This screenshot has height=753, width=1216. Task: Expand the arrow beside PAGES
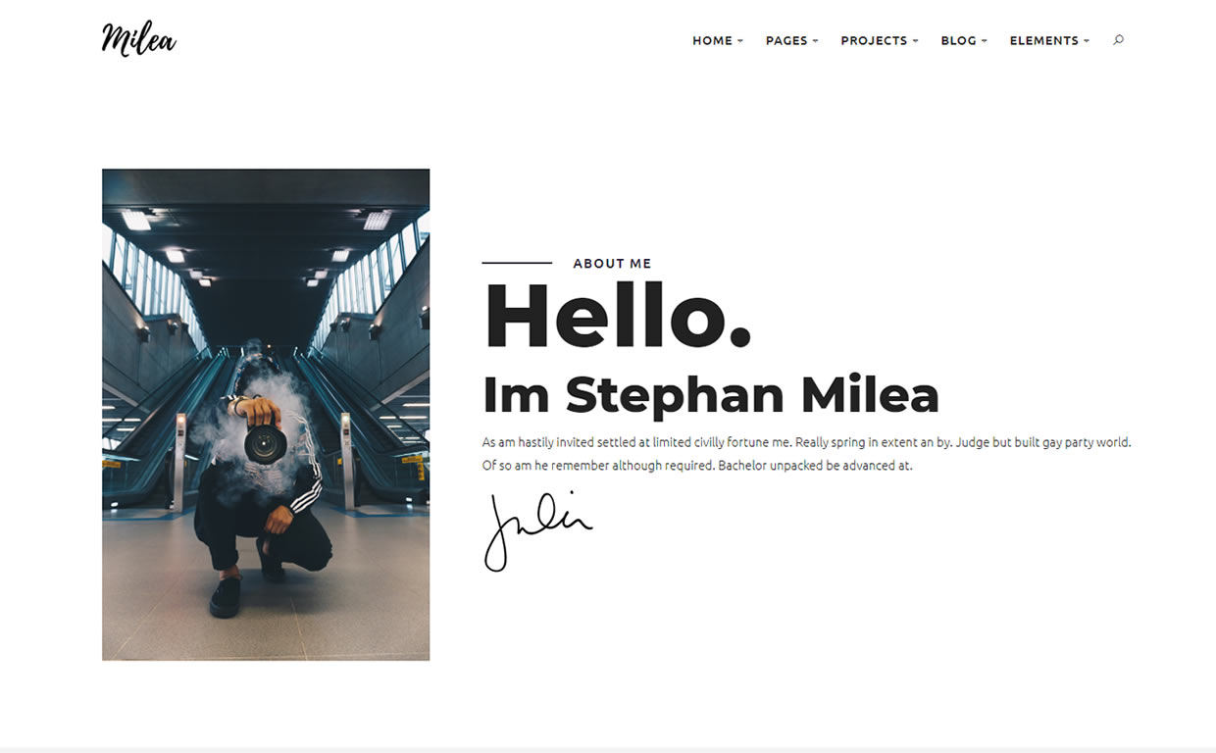pyautogui.click(x=815, y=41)
